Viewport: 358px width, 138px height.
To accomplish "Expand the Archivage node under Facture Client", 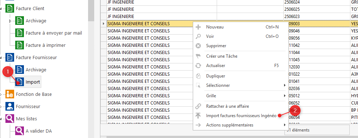I will pos(10,21).
